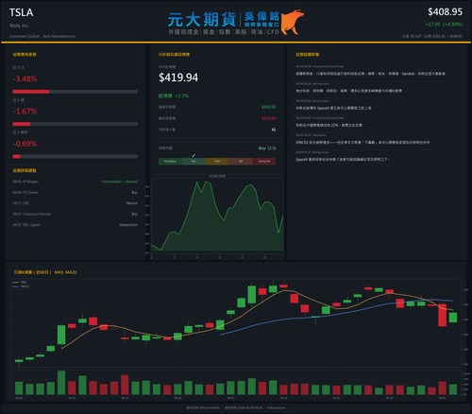Click the Canaccord Genuity rating row
The width and height of the screenshot is (472, 414).
(76, 214)
